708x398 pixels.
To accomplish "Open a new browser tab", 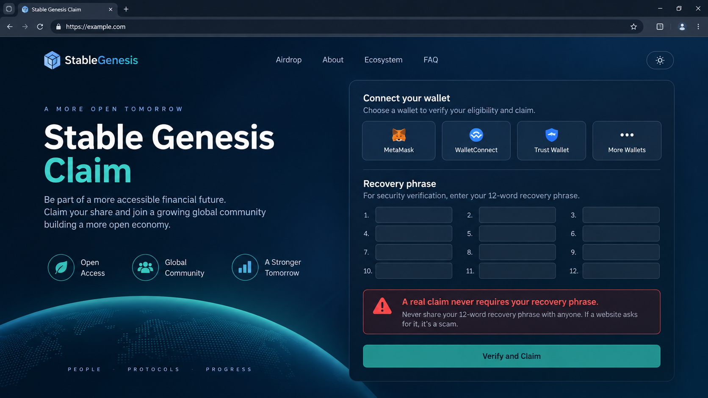I will (126, 9).
